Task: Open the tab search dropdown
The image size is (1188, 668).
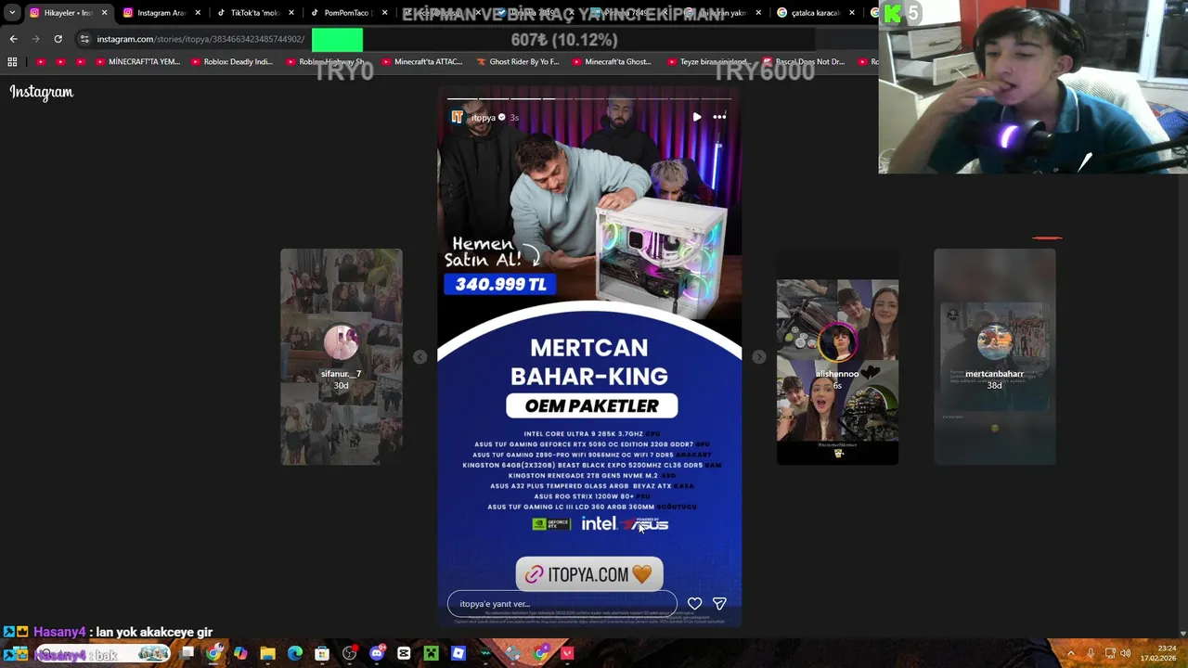Action: 12,13
